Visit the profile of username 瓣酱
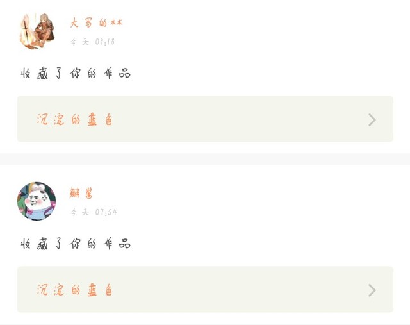Viewport: 410px width, 325px height. tap(81, 193)
